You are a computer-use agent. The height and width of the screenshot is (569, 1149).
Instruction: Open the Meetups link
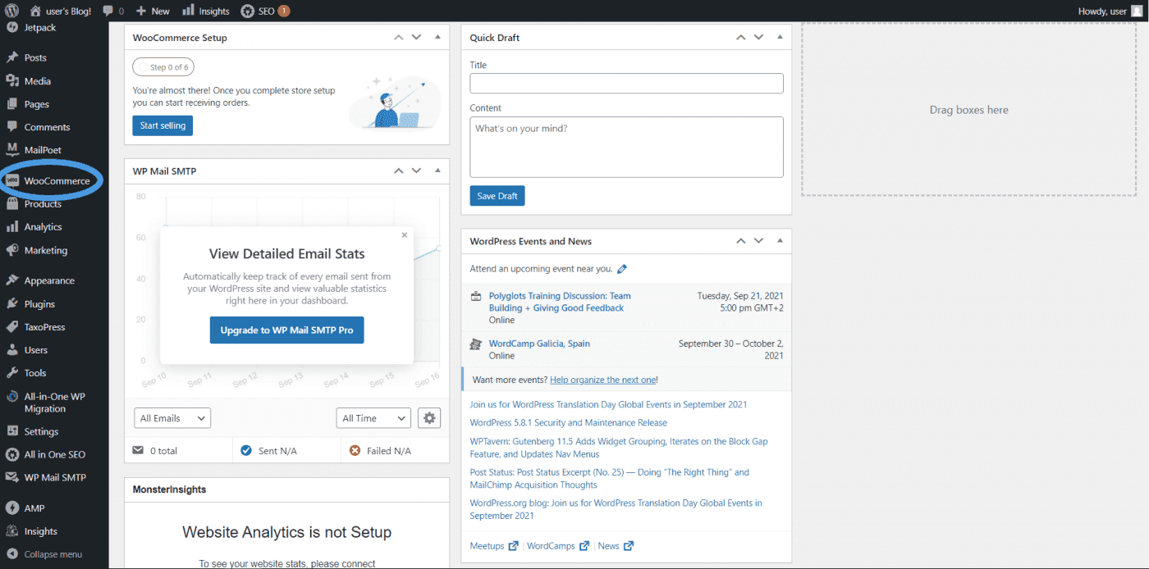487,546
